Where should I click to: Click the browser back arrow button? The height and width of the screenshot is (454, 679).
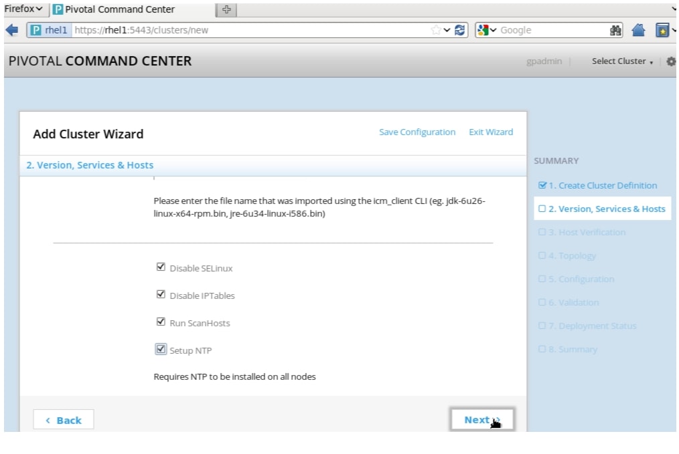[12, 30]
